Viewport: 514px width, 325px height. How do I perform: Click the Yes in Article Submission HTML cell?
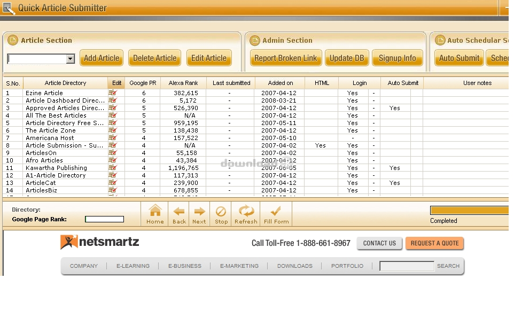coord(320,145)
